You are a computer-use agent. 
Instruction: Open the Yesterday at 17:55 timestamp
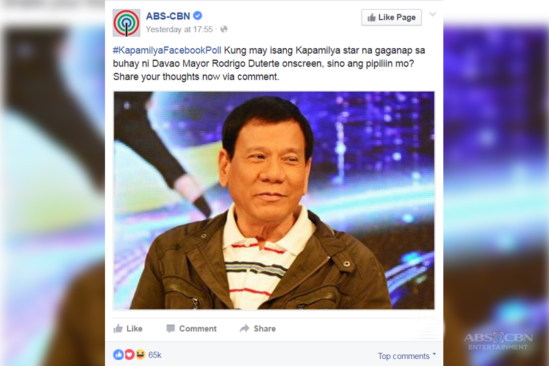pos(179,30)
